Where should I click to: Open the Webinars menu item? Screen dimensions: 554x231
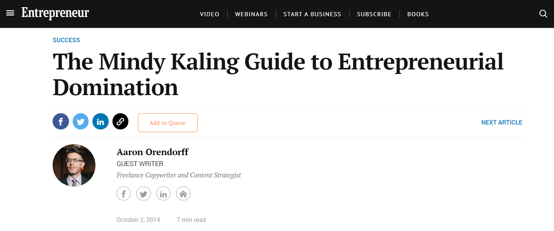click(251, 14)
